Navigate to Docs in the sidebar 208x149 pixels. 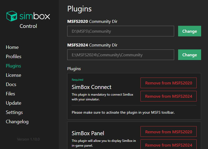tap(11, 84)
